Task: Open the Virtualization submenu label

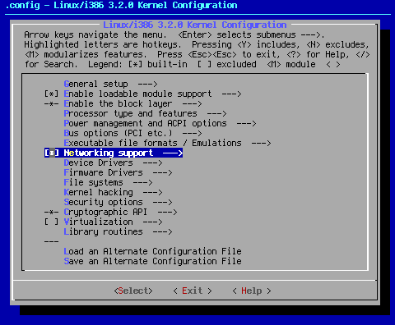Action: point(98,222)
